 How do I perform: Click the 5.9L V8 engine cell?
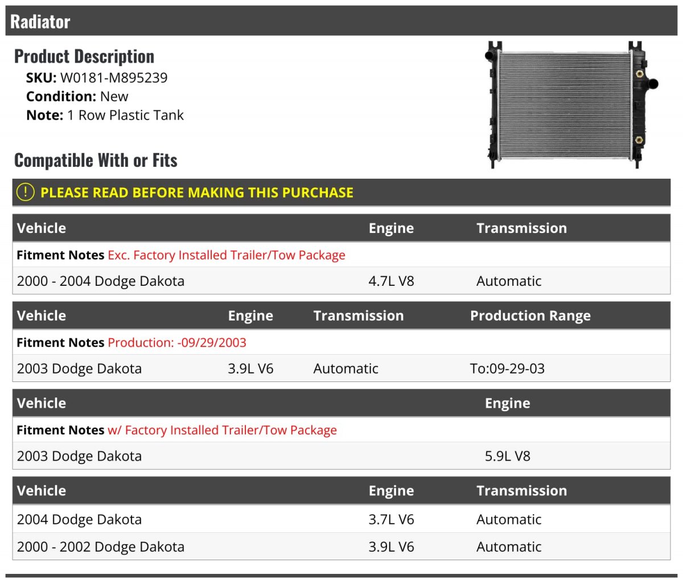point(507,457)
